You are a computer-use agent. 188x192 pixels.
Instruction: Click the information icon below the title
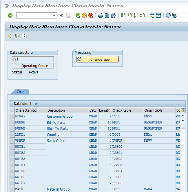click(x=24, y=36)
